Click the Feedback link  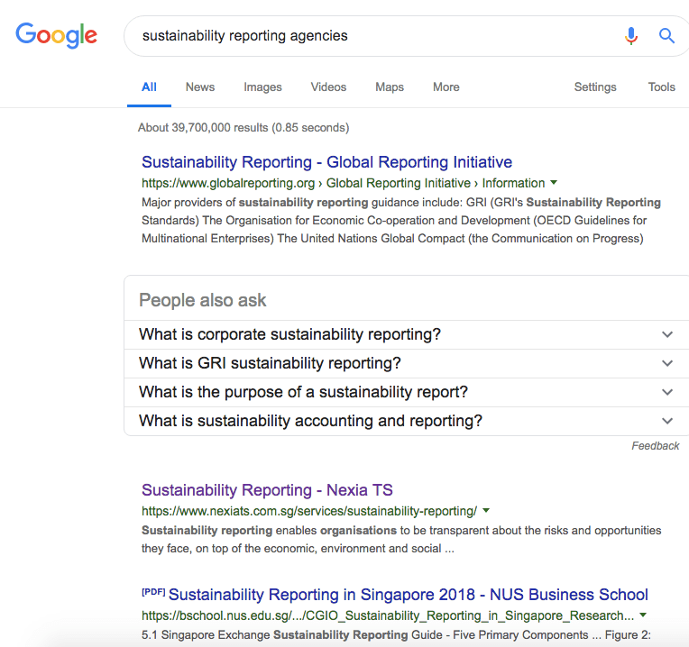[655, 446]
